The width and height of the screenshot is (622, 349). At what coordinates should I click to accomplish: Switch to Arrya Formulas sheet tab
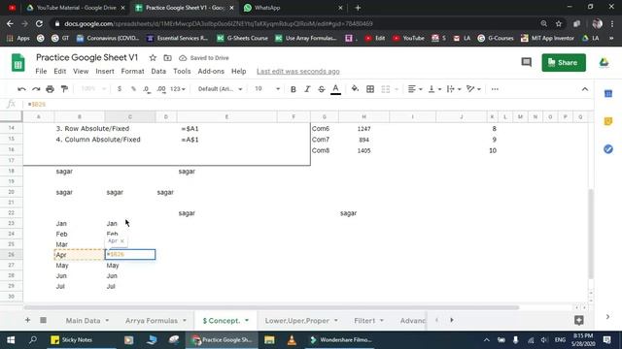pyautogui.click(x=152, y=321)
